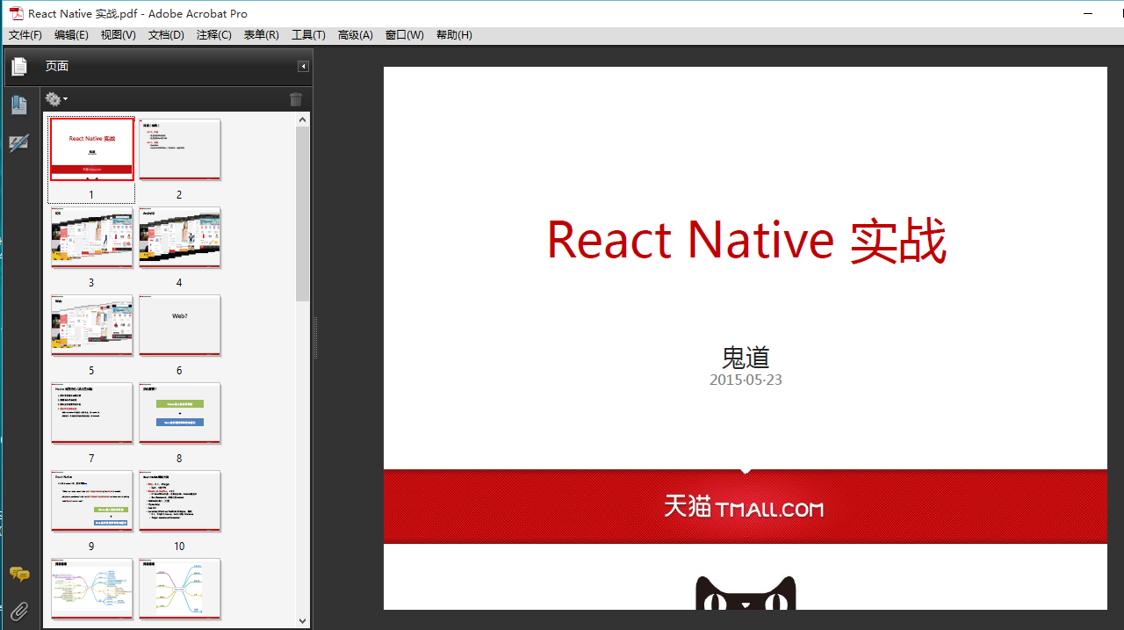Open the pages panel gear options menu

56,99
